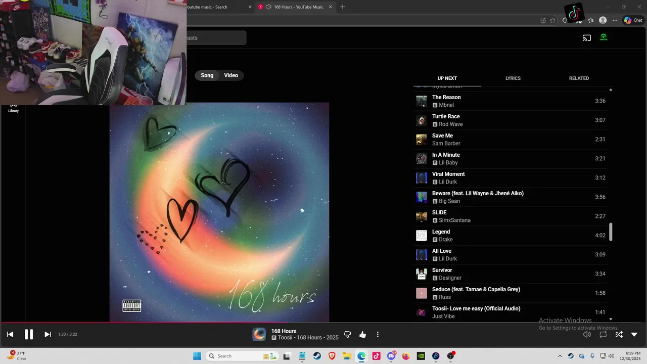This screenshot has width=647, height=364.
Task: Switch to Video mode
Action: (x=231, y=75)
